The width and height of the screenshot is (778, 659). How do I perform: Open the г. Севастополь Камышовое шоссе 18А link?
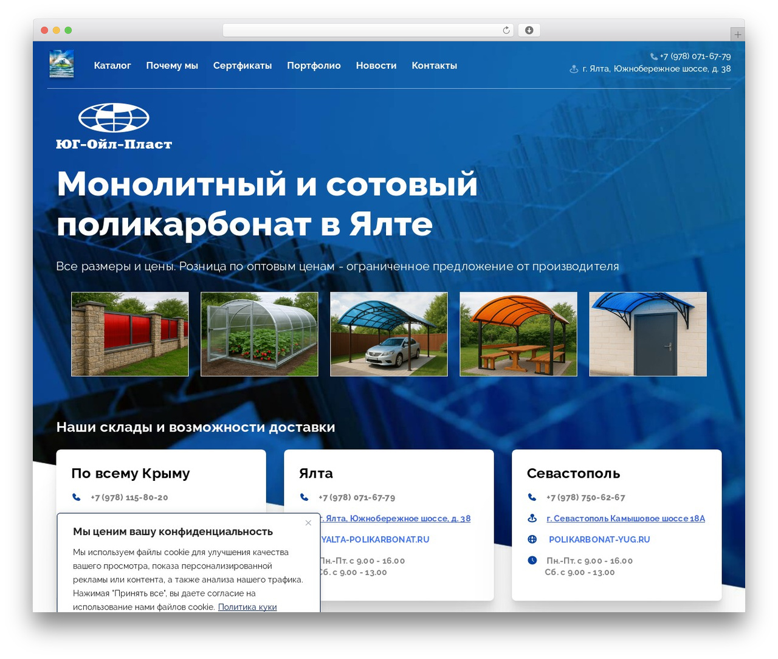click(626, 519)
